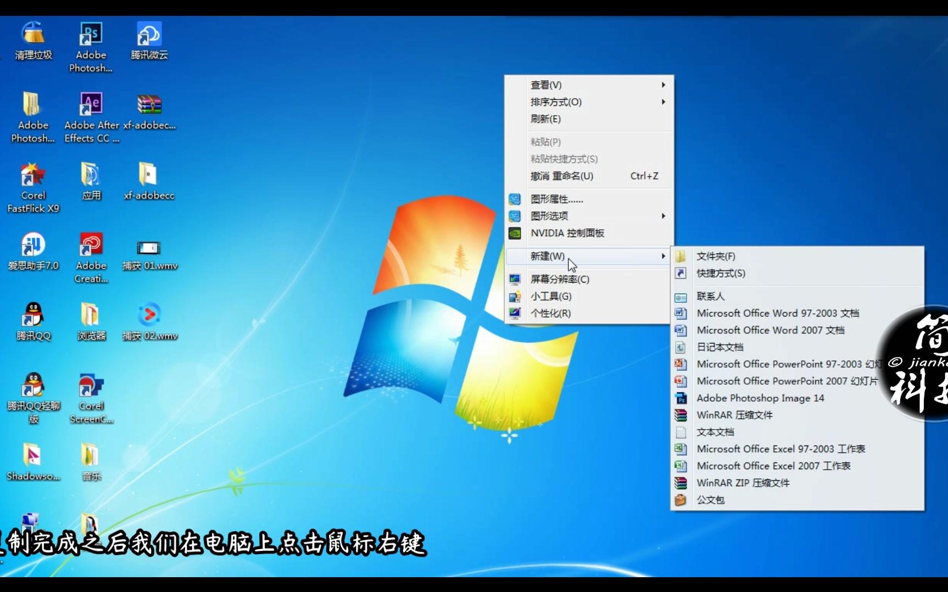Create a new 文本文档
The width and height of the screenshot is (948, 592).
click(x=798, y=432)
